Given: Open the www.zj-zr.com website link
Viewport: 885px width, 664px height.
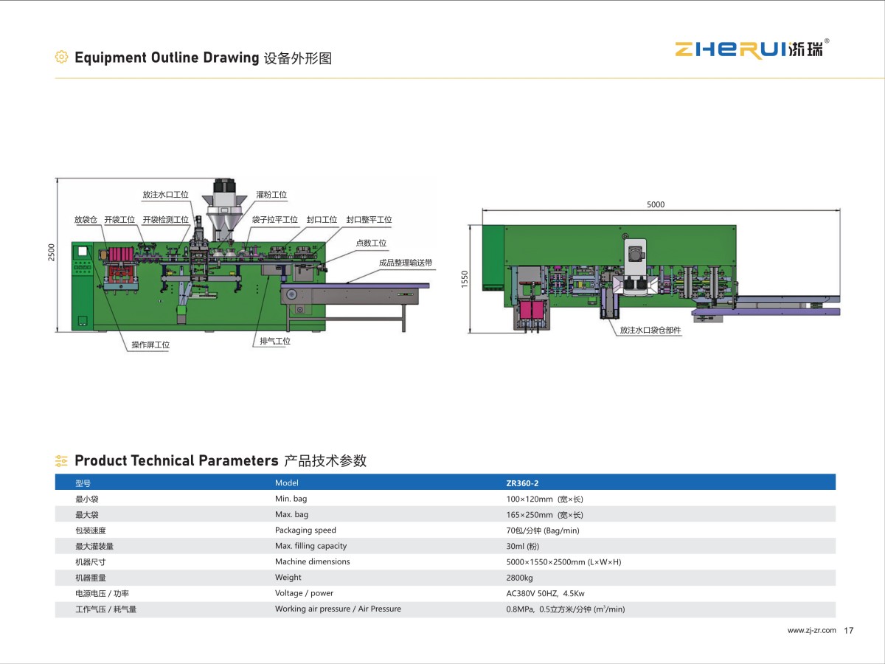Looking at the screenshot, I should 811,630.
